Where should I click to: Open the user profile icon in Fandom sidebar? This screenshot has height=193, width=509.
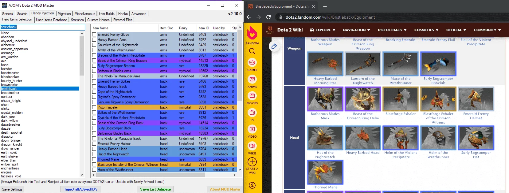(252, 185)
